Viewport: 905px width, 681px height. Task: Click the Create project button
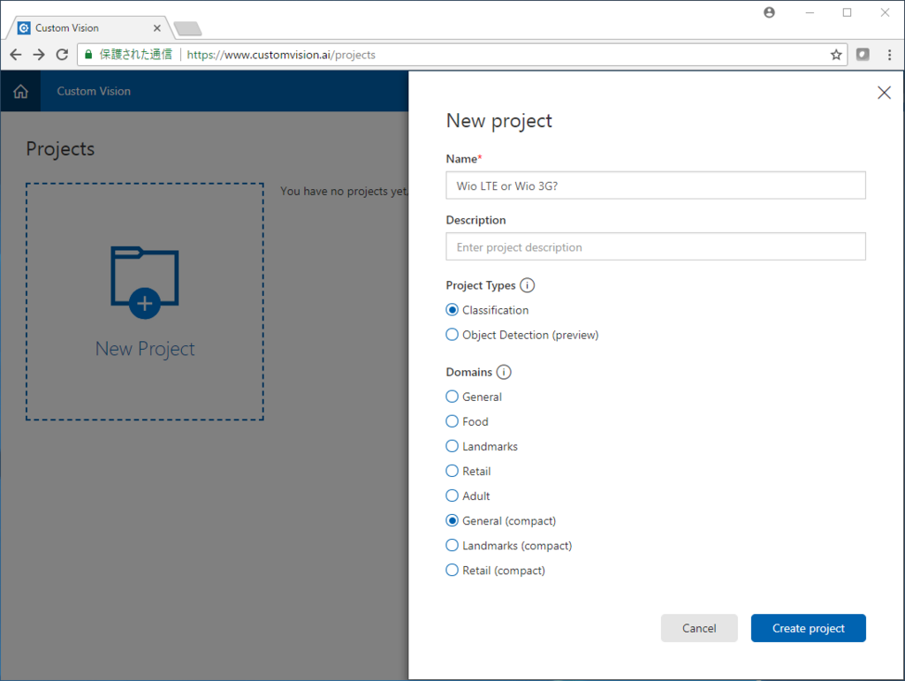coord(808,628)
